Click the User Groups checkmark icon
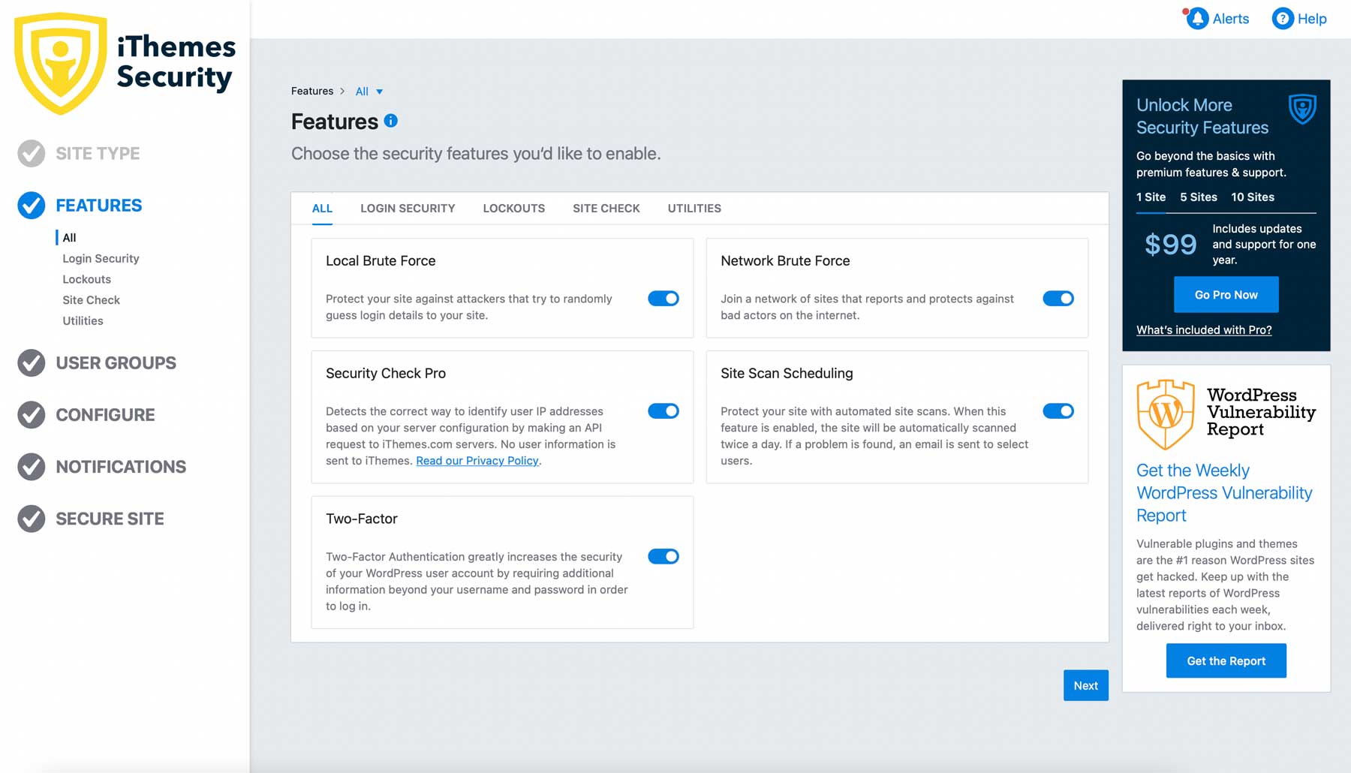 [x=31, y=363]
